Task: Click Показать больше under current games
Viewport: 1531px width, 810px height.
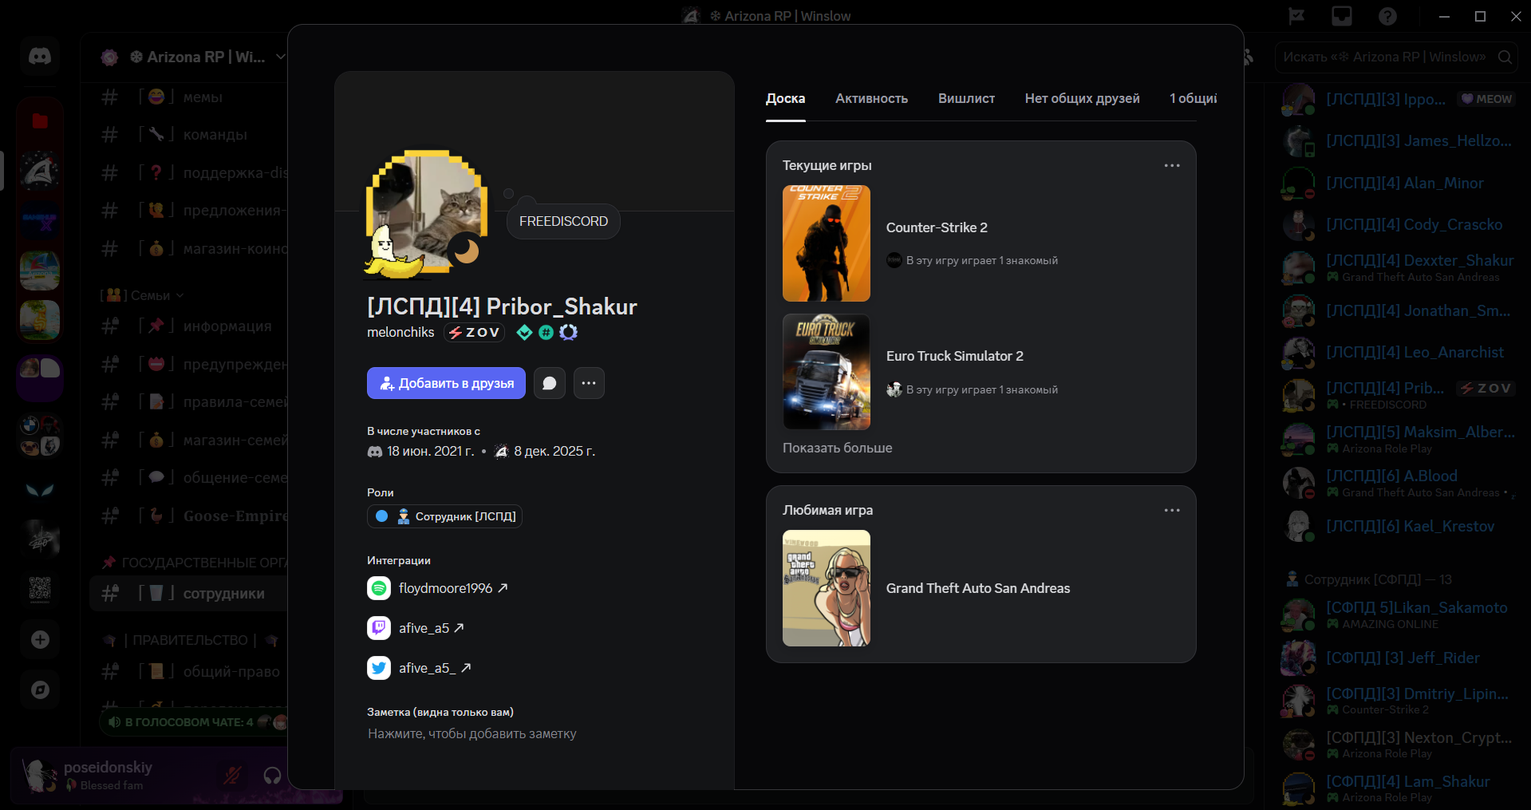Action: (x=837, y=448)
